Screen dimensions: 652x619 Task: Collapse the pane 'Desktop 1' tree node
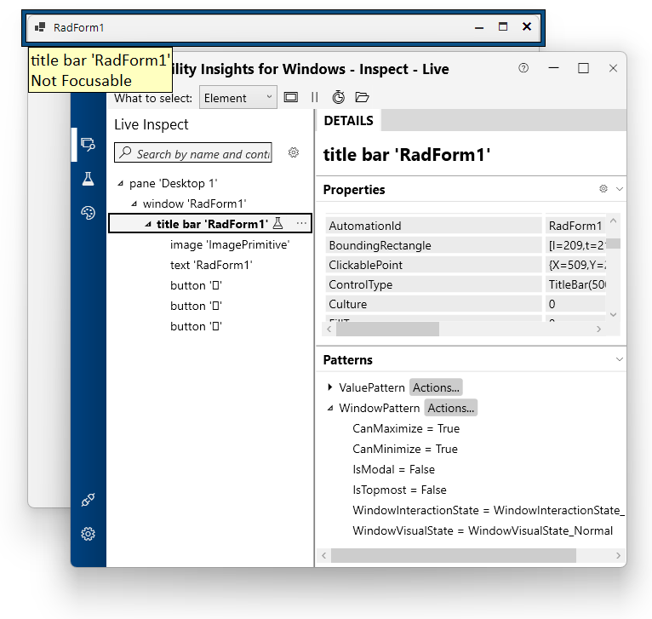[x=121, y=183]
